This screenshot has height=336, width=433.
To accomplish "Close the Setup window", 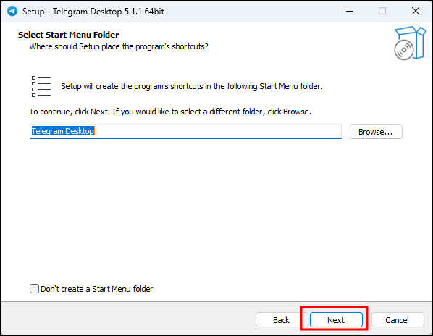I will (x=416, y=12).
